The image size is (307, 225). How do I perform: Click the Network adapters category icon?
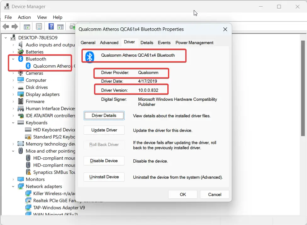(20, 186)
